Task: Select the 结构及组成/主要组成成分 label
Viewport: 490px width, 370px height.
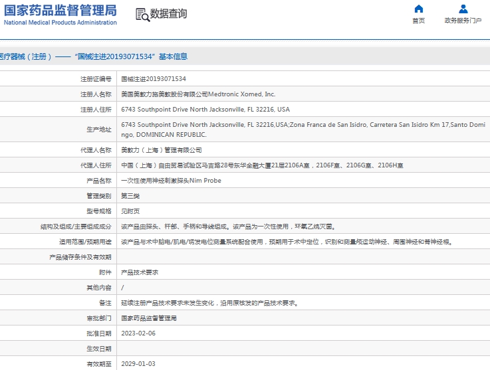Action: coord(76,227)
